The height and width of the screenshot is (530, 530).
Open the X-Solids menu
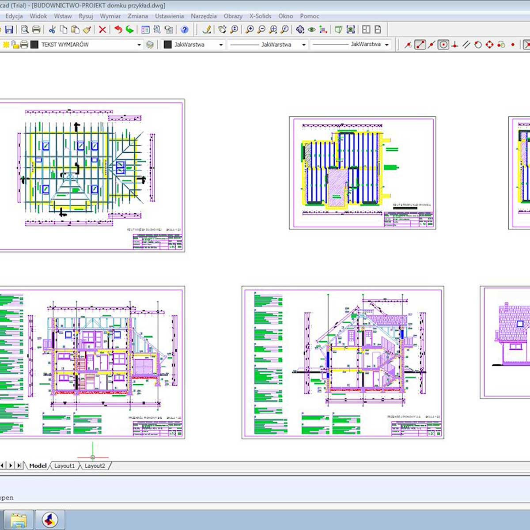tap(260, 16)
